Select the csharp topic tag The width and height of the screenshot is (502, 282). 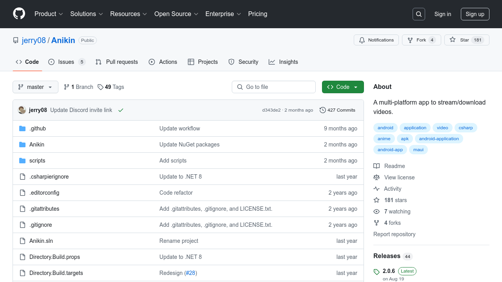click(x=466, y=128)
